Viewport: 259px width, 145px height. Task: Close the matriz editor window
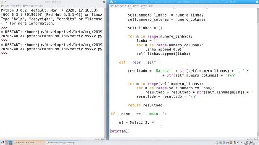pos(257,2)
